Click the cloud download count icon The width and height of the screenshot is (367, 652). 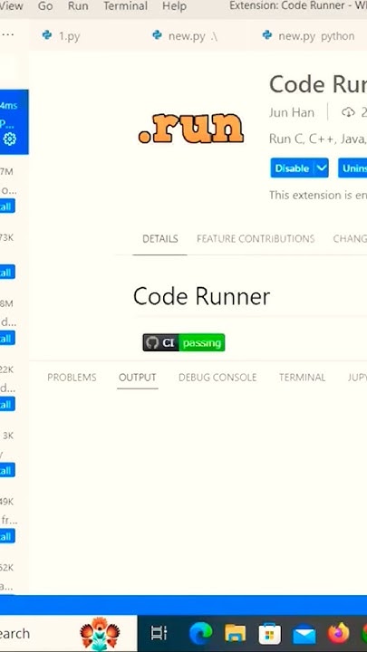(x=348, y=112)
